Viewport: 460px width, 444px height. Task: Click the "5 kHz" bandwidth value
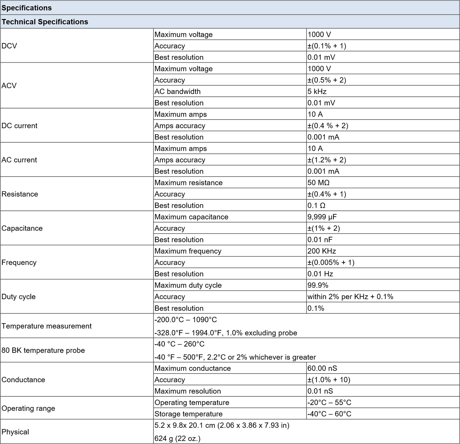(x=317, y=91)
